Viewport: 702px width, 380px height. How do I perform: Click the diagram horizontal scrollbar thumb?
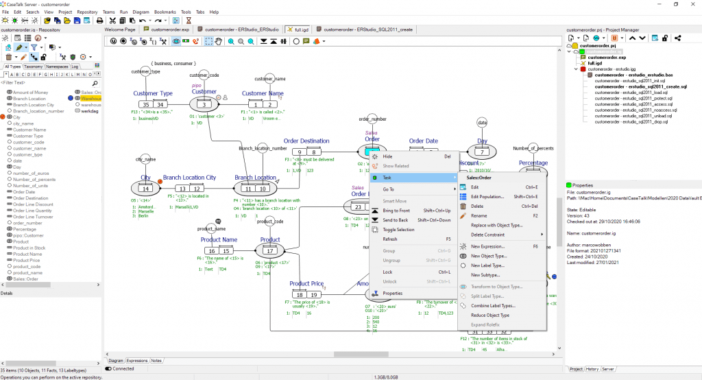pos(361,354)
